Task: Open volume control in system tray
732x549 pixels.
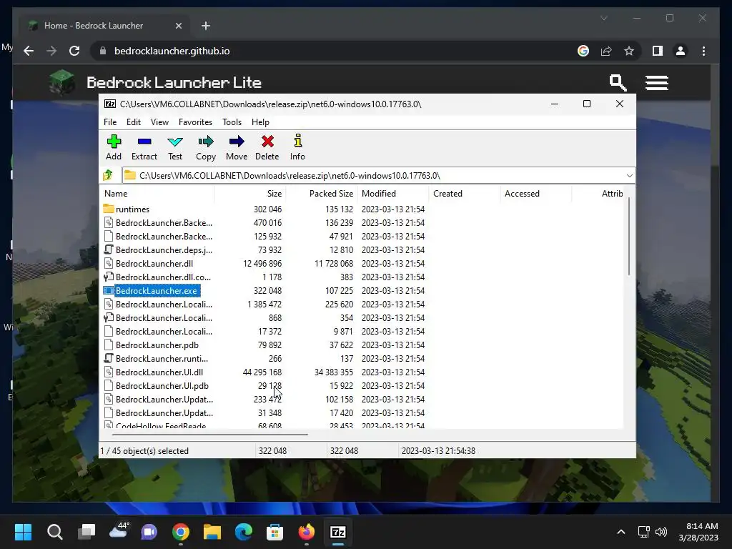Action: point(661,532)
